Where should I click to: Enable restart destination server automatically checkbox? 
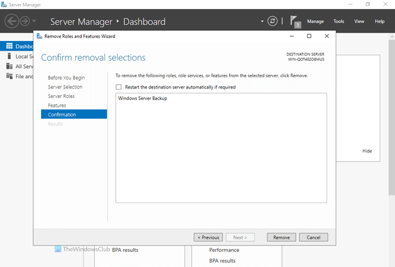tap(118, 87)
